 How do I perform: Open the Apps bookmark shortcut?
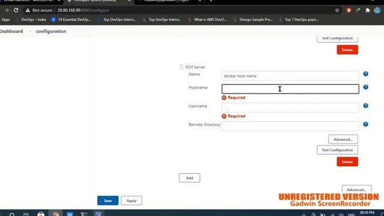click(6, 20)
